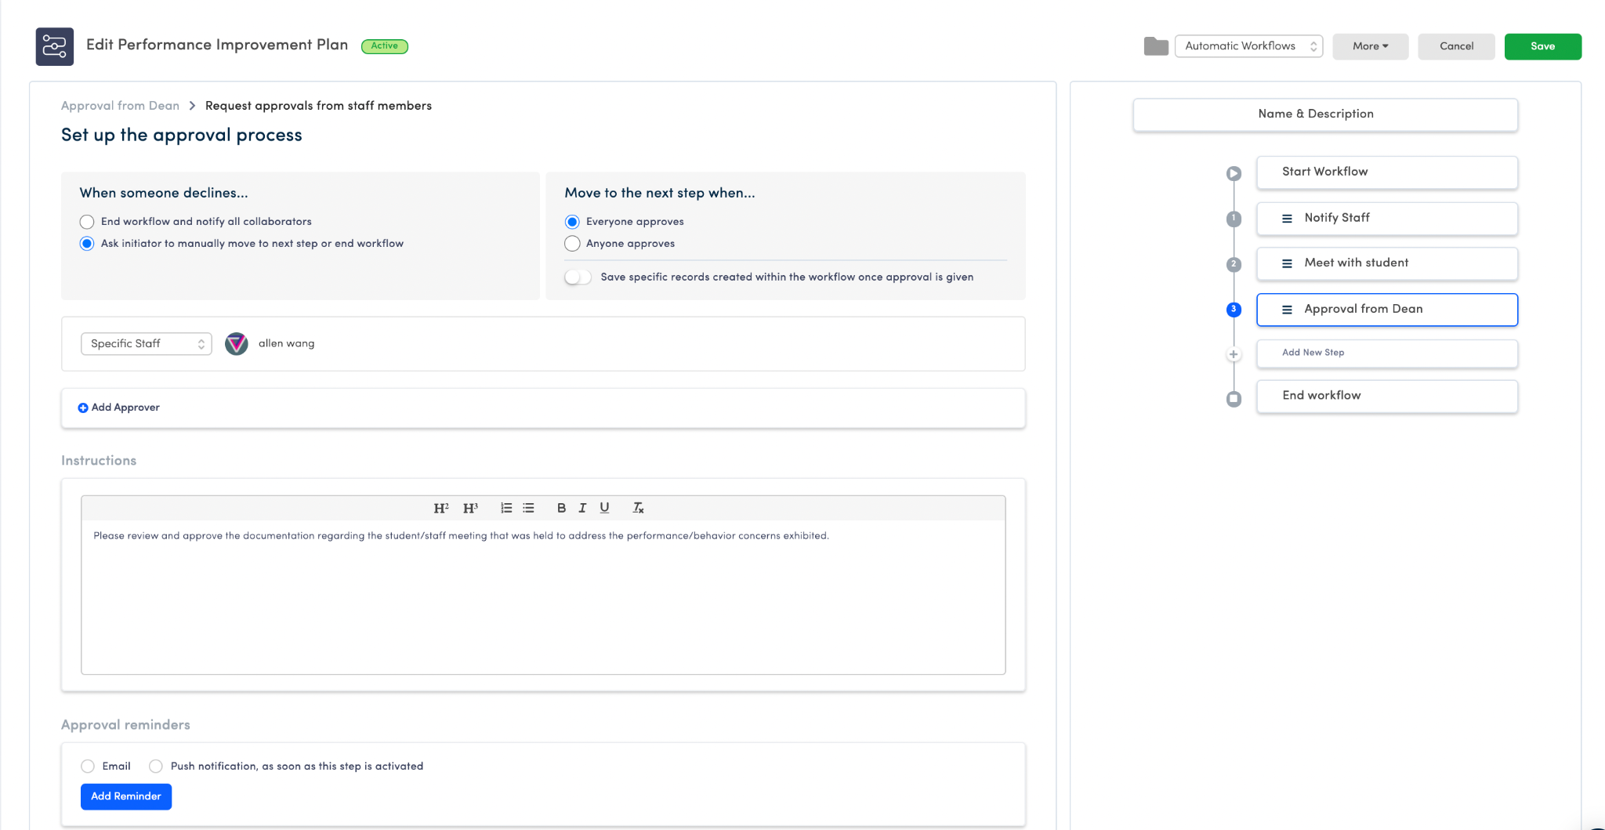Select the Meet with student step
Viewport: 1605px width, 830px height.
click(1387, 263)
